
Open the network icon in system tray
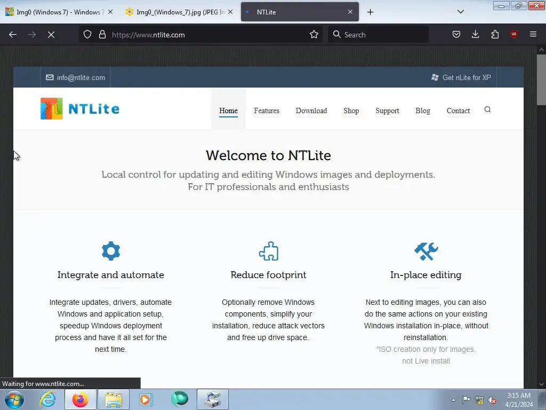click(x=479, y=400)
